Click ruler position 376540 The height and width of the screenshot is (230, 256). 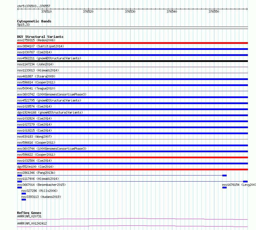[x=172, y=11]
